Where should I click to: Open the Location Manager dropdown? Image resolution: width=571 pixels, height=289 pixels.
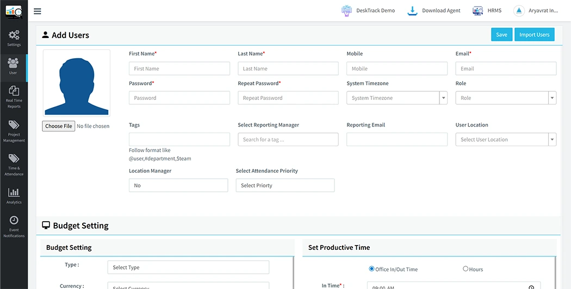click(x=178, y=185)
